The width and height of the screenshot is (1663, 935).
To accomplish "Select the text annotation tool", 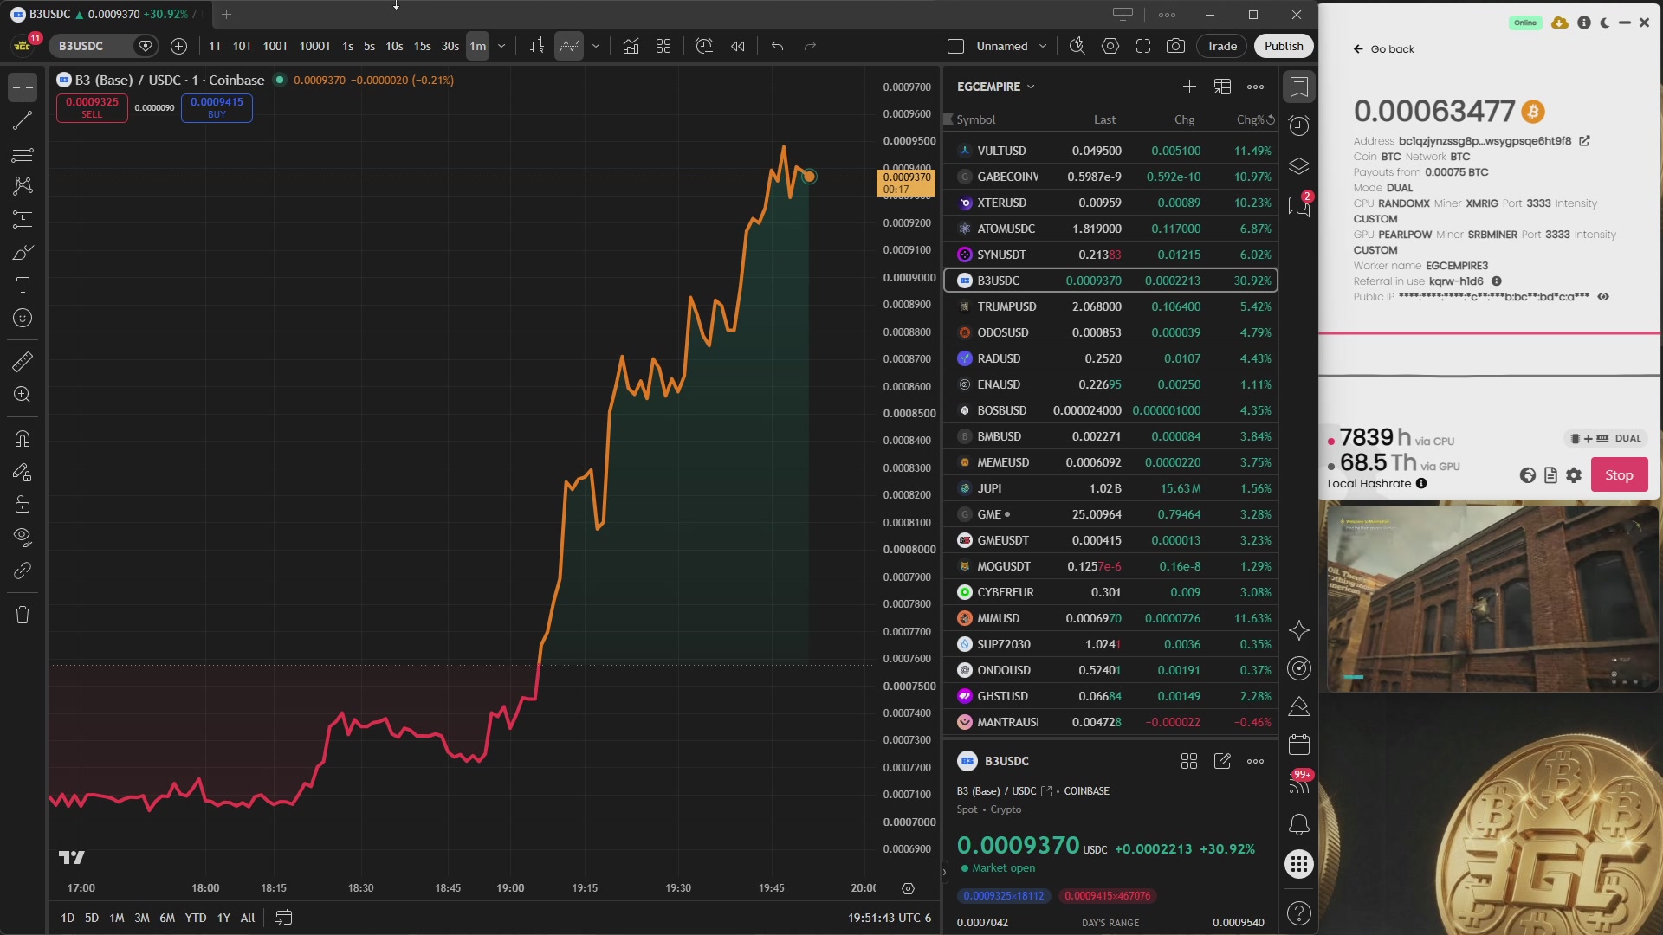I will [23, 285].
